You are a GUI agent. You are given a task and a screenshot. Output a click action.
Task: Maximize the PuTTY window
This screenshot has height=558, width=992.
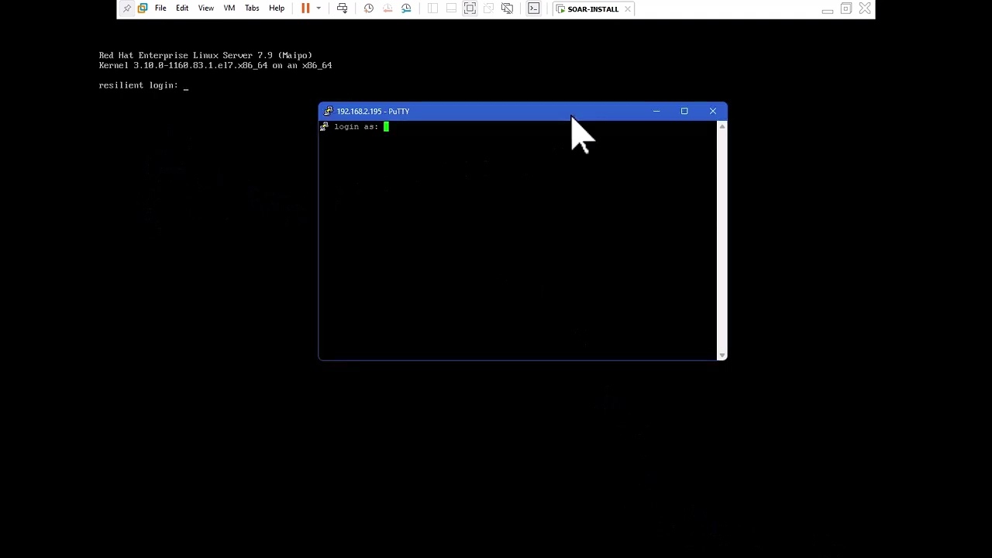684,111
